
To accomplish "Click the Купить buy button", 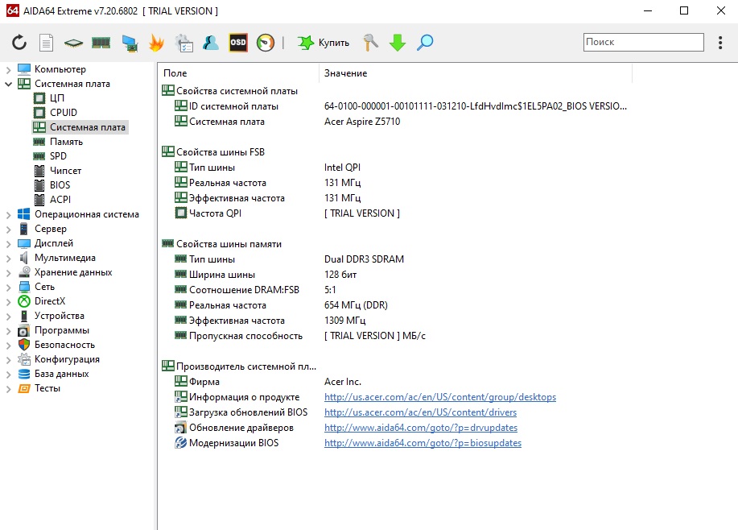I will click(x=324, y=43).
